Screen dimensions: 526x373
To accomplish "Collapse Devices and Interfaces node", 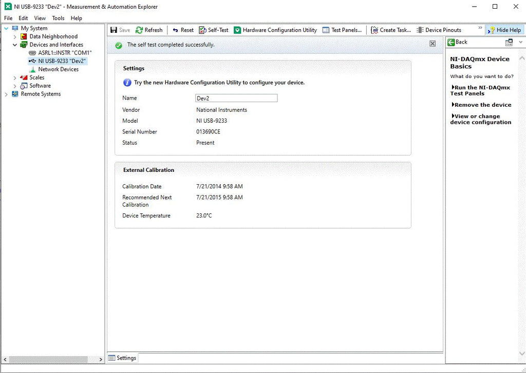I will coord(15,45).
